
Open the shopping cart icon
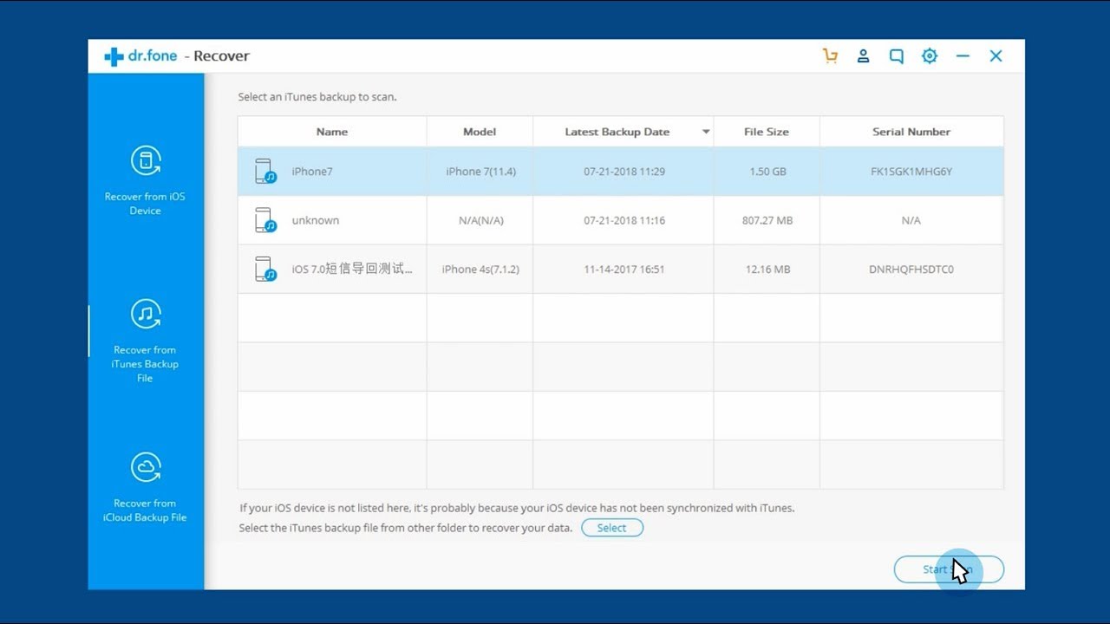(x=830, y=56)
